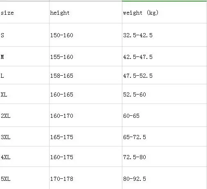
Task: Select the 'height' header cell
Action: point(85,12)
